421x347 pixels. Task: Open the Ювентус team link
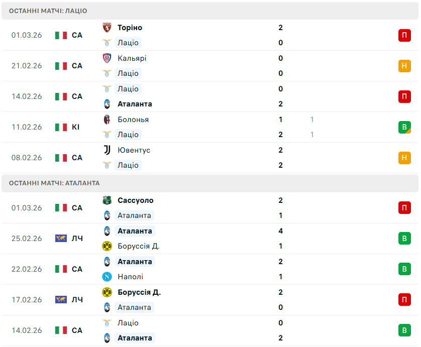coord(134,150)
